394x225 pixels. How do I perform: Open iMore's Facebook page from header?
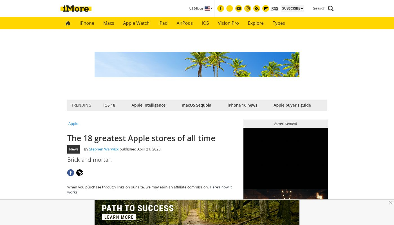click(221, 8)
